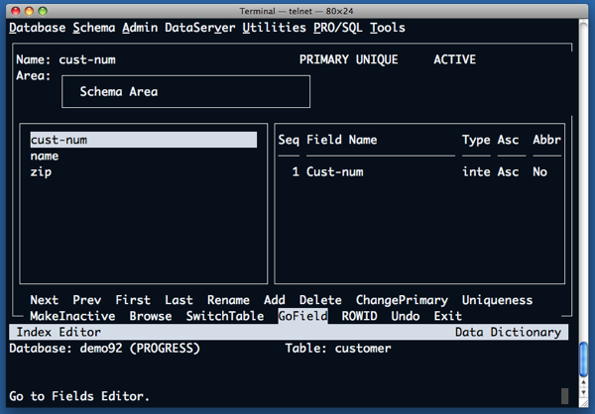Screen dimensions: 595x414
Task: Choose the Exit command
Action: (447, 316)
